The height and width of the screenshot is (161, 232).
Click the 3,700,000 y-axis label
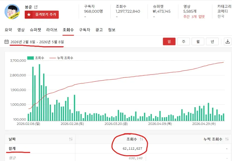[x=18, y=61]
